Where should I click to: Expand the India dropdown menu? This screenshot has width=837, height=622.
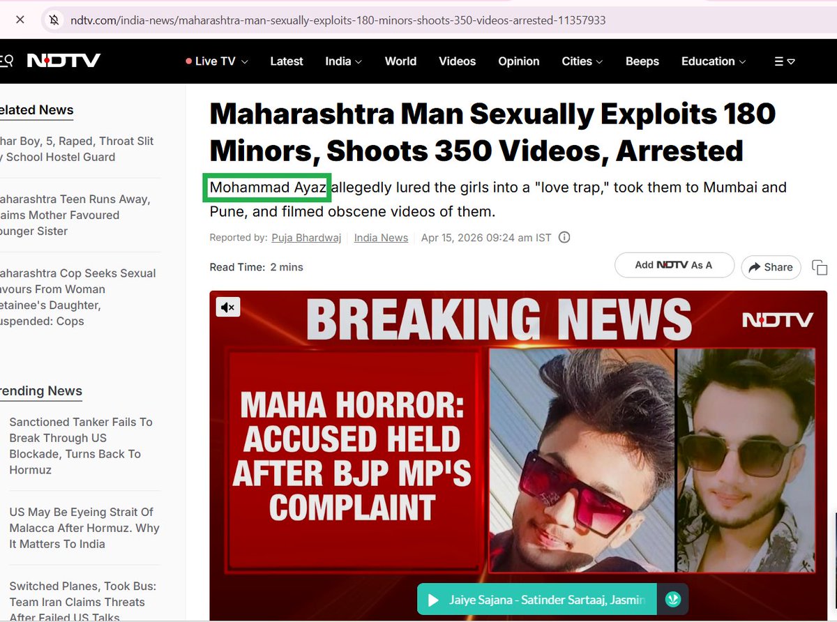point(344,61)
